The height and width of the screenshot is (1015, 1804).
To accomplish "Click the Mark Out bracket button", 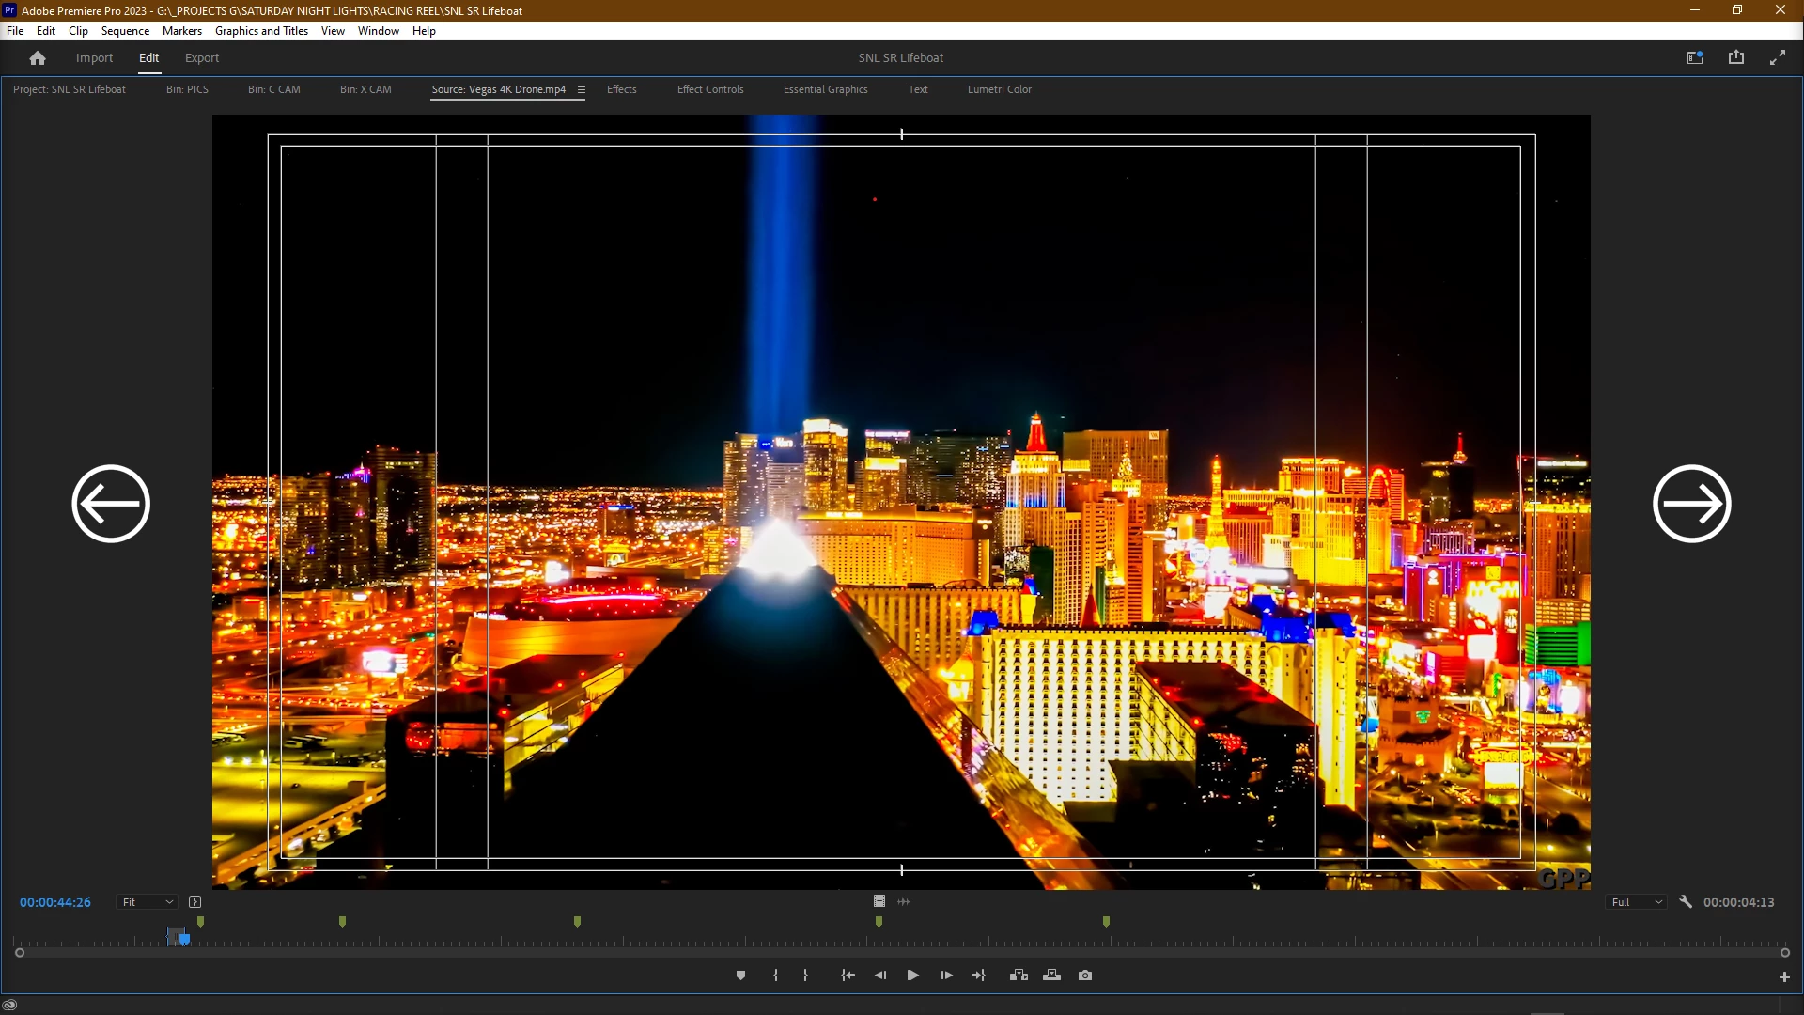I will pyautogui.click(x=805, y=976).
